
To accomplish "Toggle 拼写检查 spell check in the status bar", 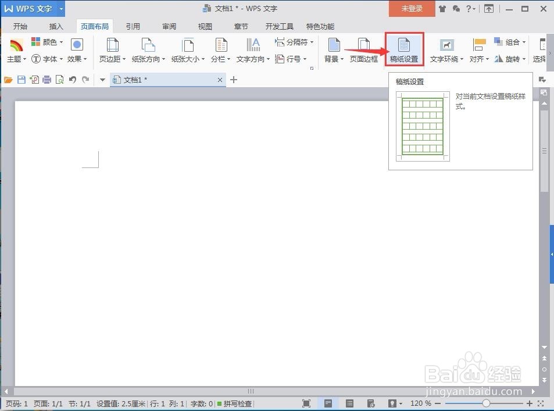I will click(x=235, y=403).
